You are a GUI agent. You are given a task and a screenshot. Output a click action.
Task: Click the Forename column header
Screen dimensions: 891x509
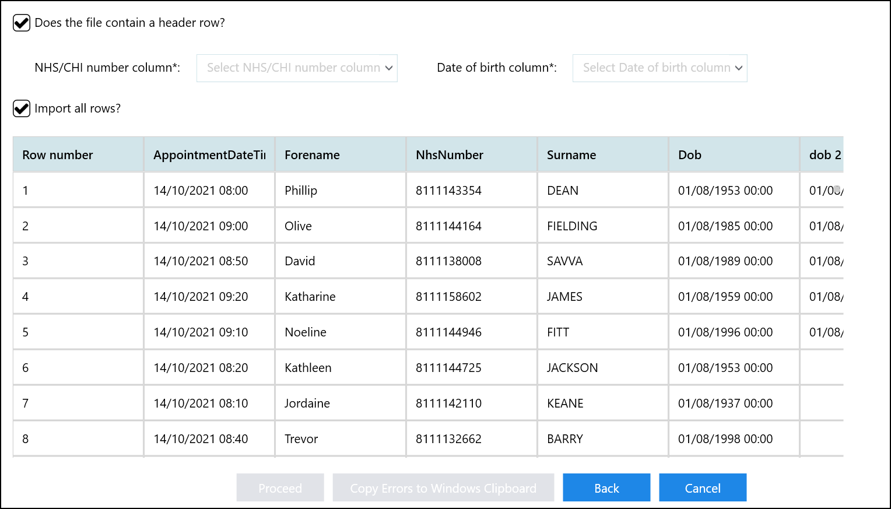(312, 155)
